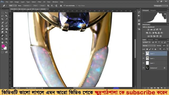Select the Path Selection tool

[2, 39]
